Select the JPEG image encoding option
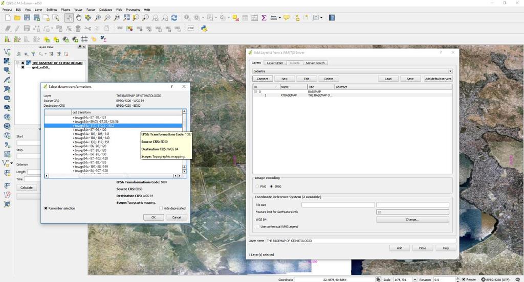Screen dimensions: 524x282 click(x=271, y=186)
